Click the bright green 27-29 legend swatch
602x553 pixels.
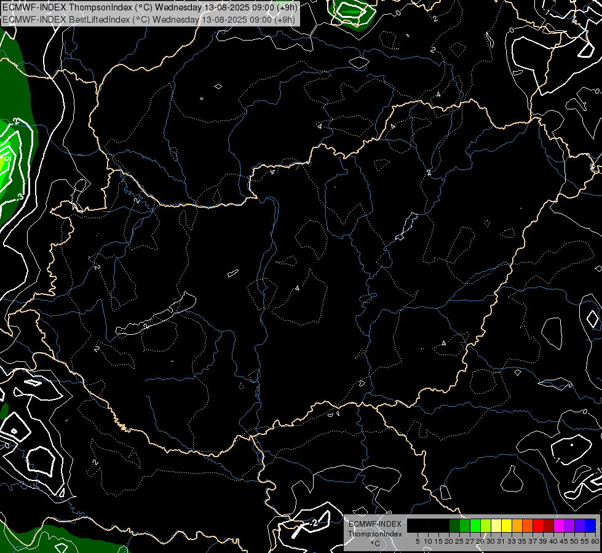coord(475,525)
